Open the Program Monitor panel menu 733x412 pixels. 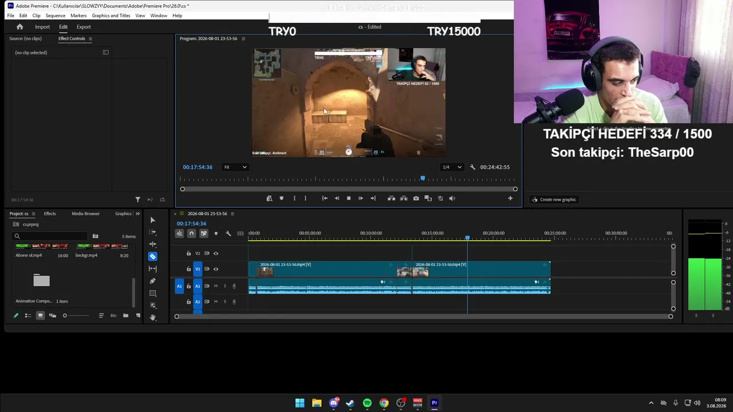[x=243, y=39]
